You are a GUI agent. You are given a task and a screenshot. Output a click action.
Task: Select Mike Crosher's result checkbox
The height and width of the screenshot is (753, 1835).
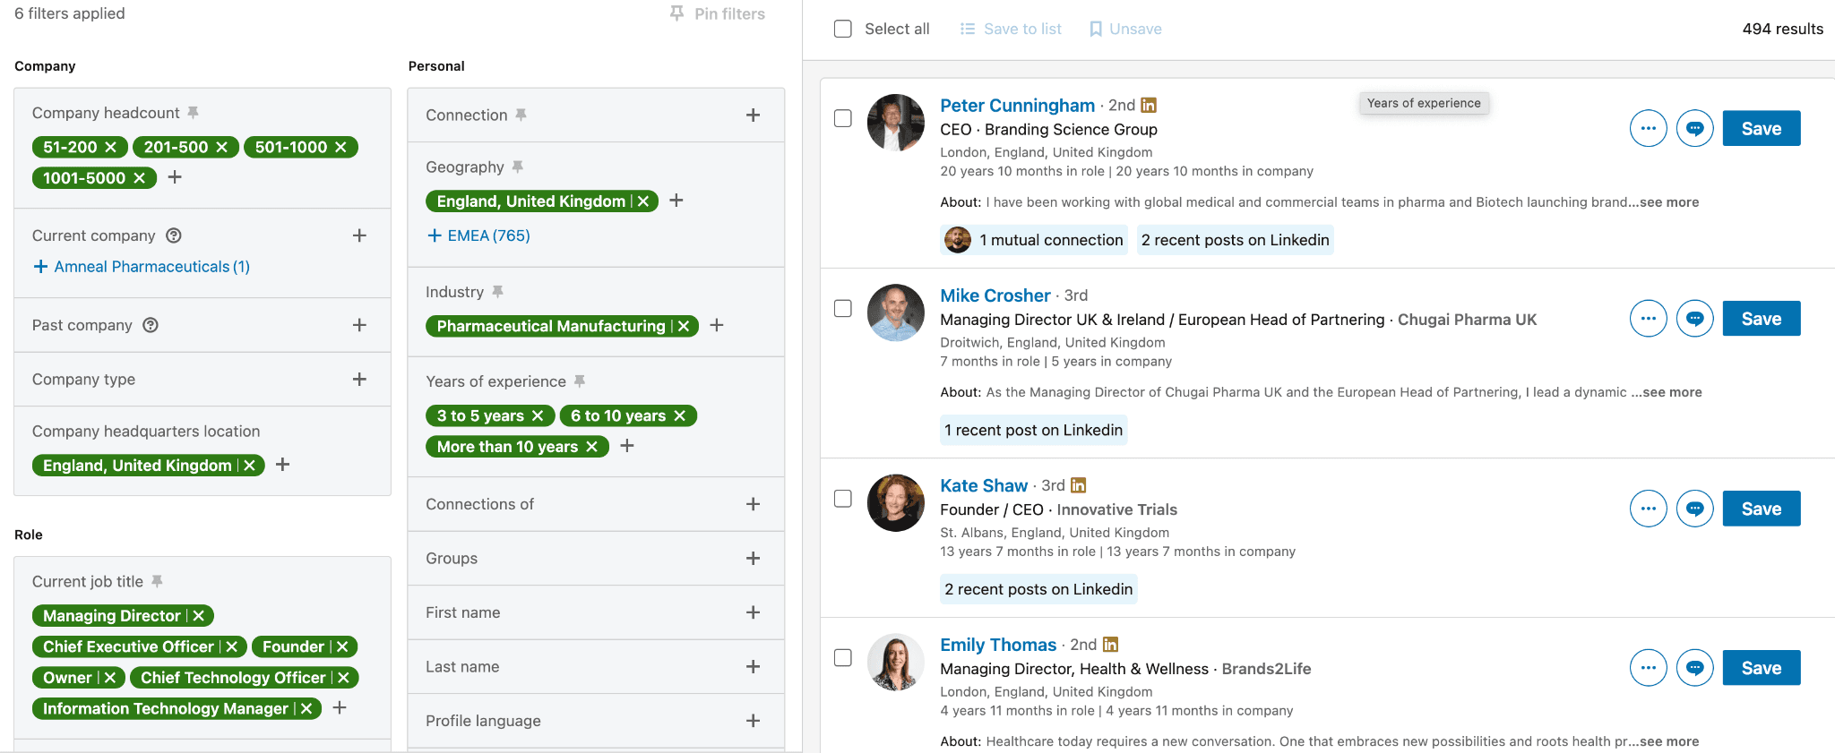[843, 308]
